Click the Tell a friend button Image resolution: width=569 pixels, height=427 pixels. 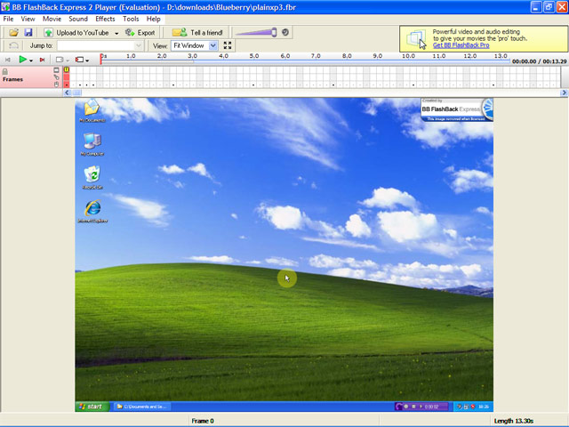[197, 33]
